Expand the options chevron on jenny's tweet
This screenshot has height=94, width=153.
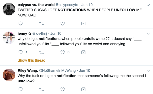pyautogui.click(x=148, y=34)
